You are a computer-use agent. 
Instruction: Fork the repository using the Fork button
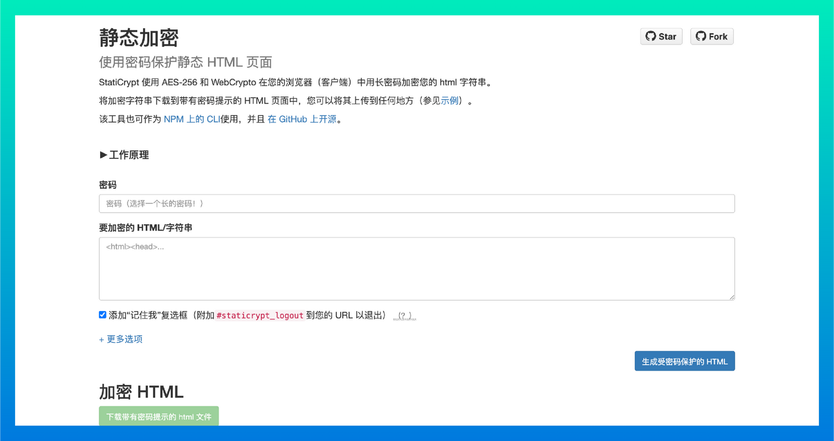pyautogui.click(x=712, y=36)
